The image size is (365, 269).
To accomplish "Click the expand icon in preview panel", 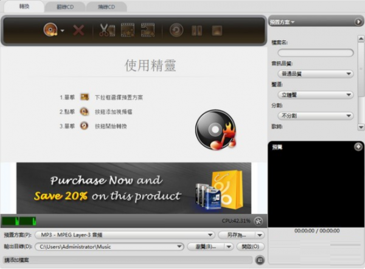I will click(x=358, y=147).
